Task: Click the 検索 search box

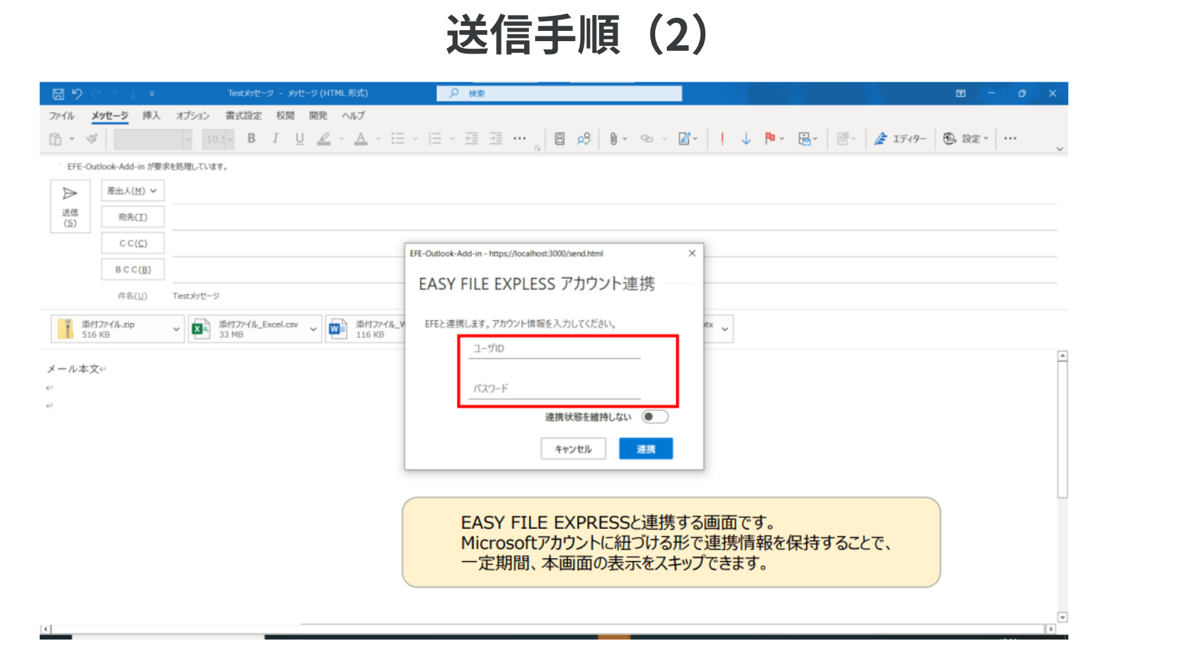Action: [x=559, y=93]
